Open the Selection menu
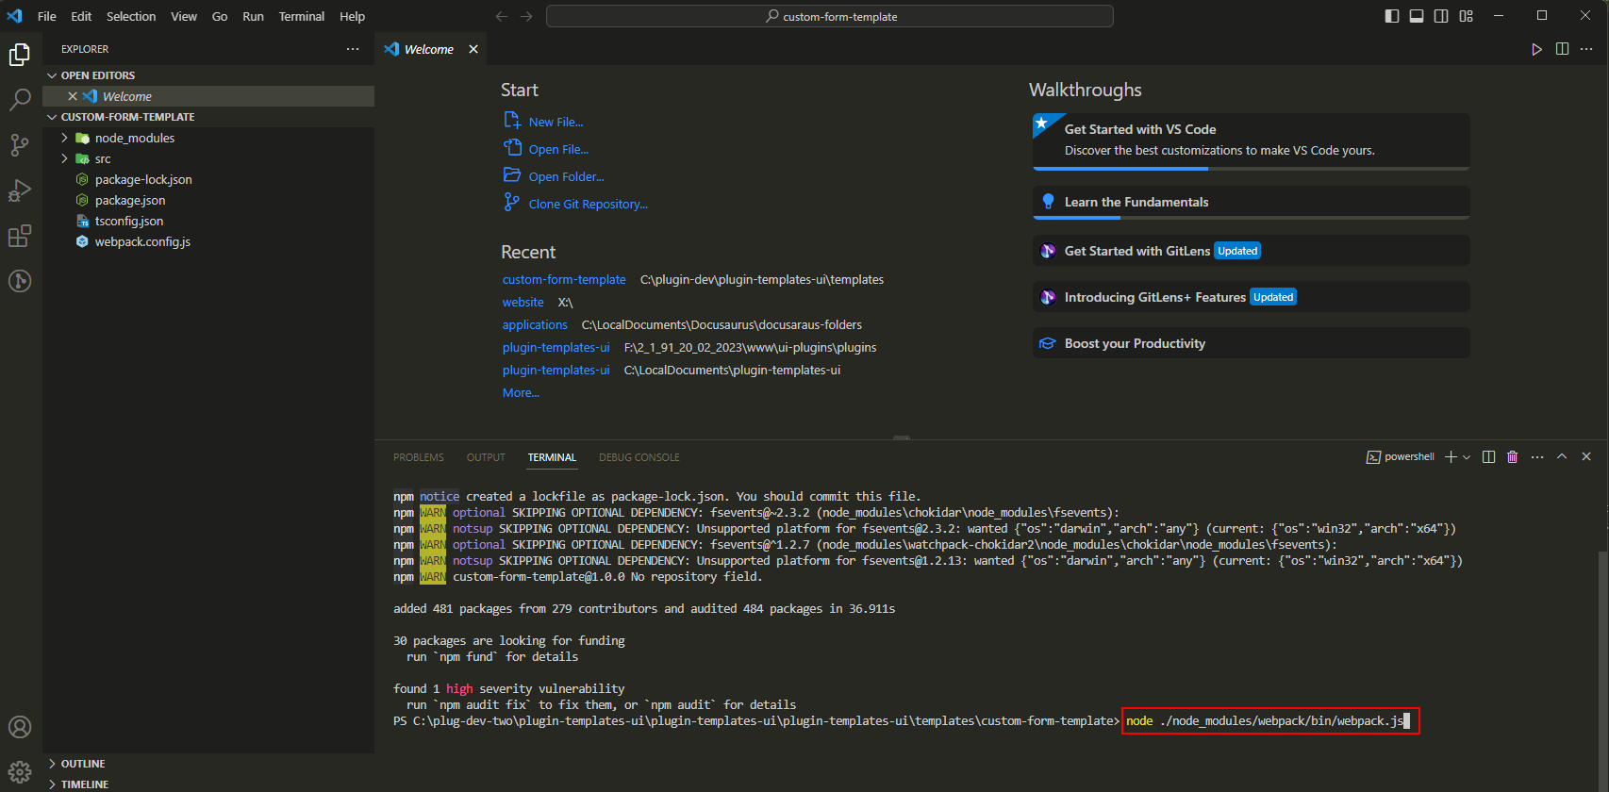Image resolution: width=1609 pixels, height=792 pixels. coord(131,16)
